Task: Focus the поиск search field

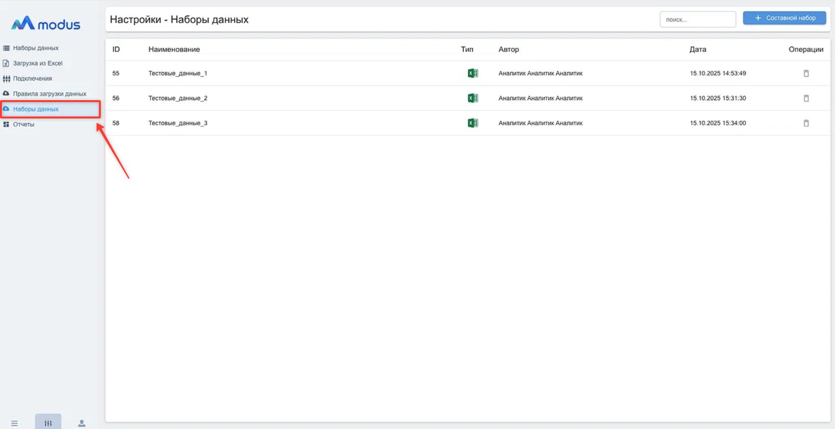Action: tap(697, 20)
